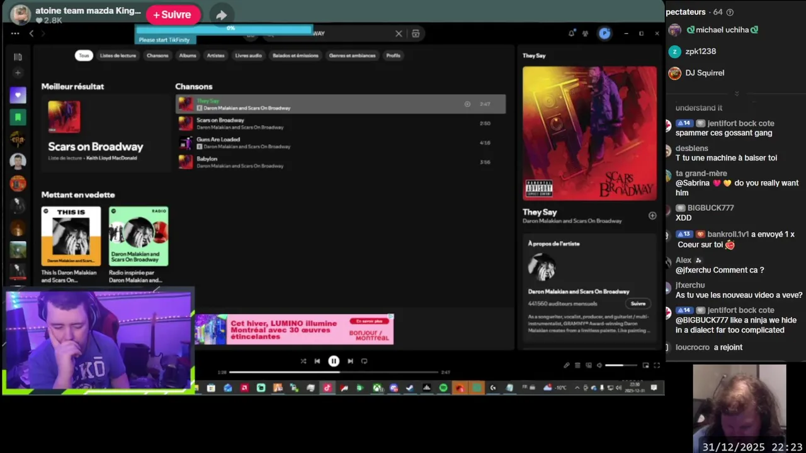Play the Babylon song row
The image size is (806, 453).
340,162
